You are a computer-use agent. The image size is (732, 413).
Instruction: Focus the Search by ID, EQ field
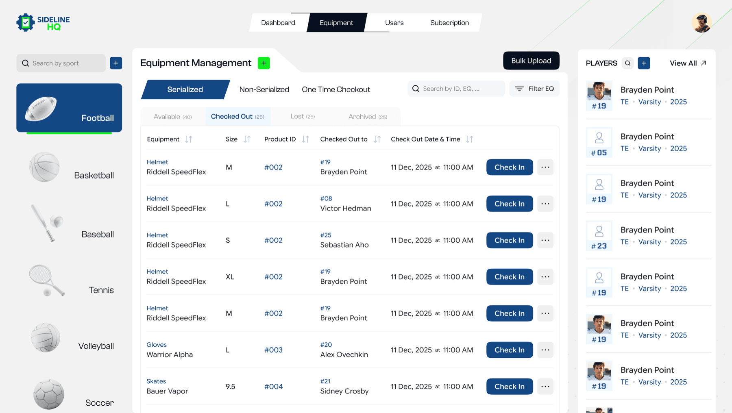click(456, 89)
